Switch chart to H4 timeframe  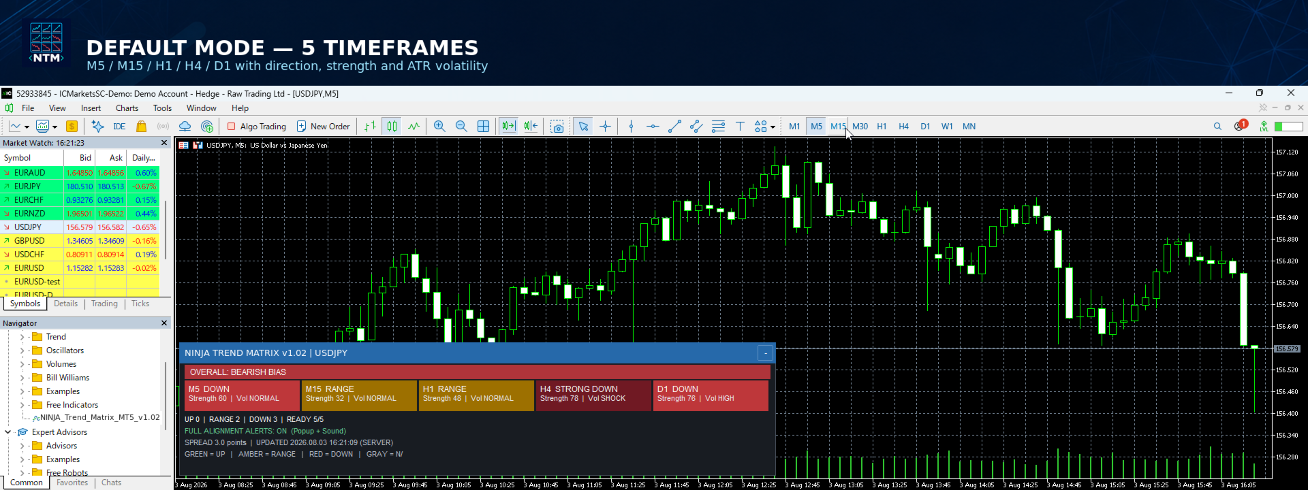click(x=903, y=126)
